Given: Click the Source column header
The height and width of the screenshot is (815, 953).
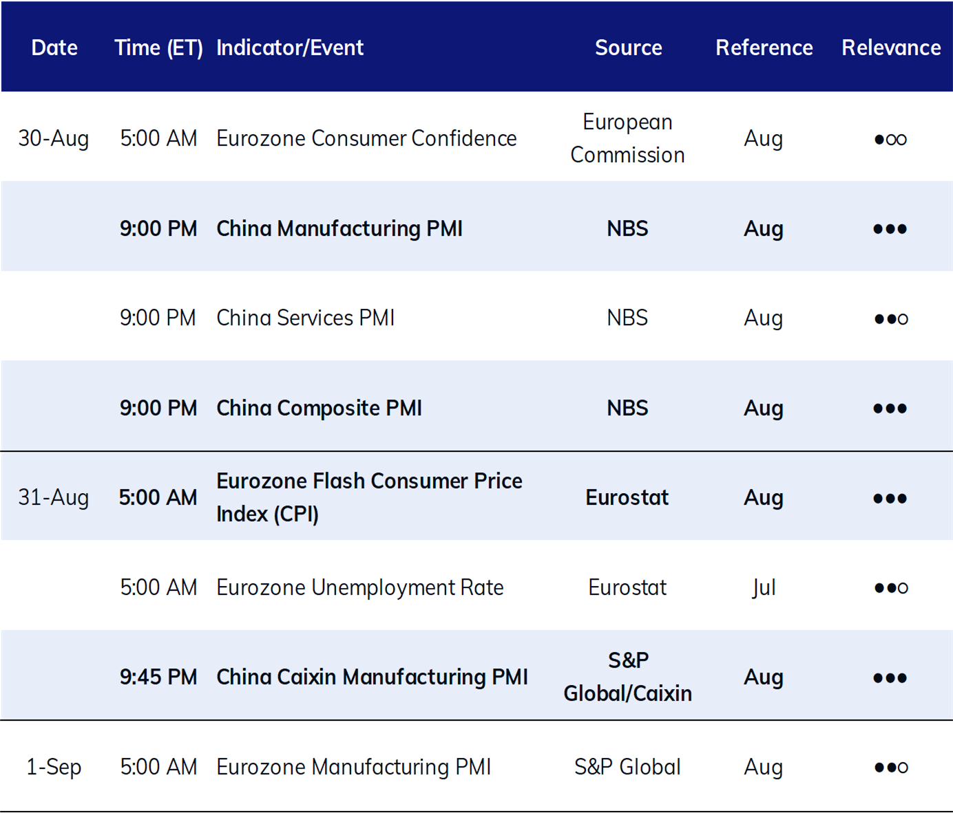Looking at the screenshot, I should (x=628, y=47).
